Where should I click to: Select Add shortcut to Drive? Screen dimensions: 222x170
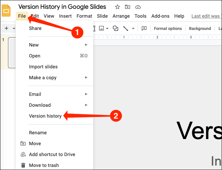tap(55, 154)
